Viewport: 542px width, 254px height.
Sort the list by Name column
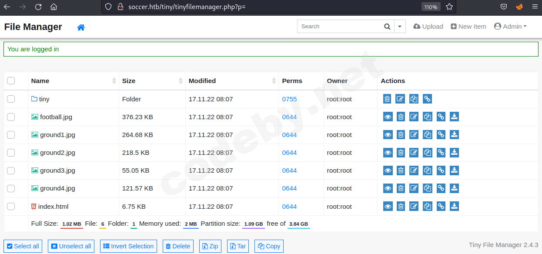coord(40,81)
